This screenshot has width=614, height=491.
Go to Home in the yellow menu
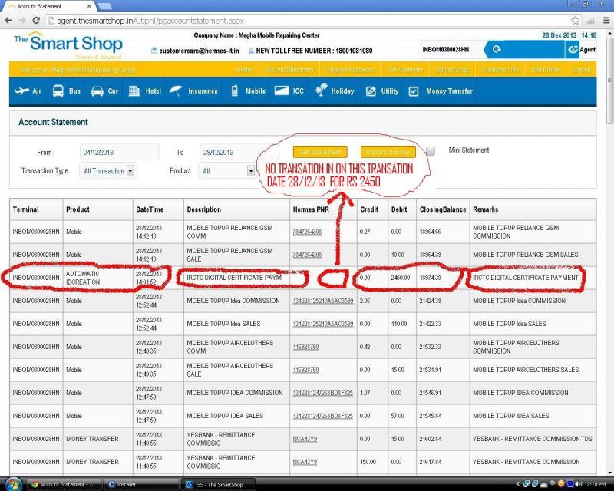point(244,70)
